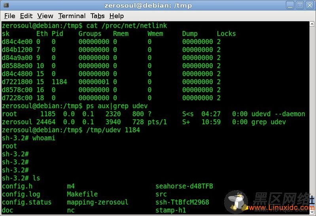The width and height of the screenshot is (316, 216).
Task: Click the scrollbar up arrow
Action: [x=312, y=24]
